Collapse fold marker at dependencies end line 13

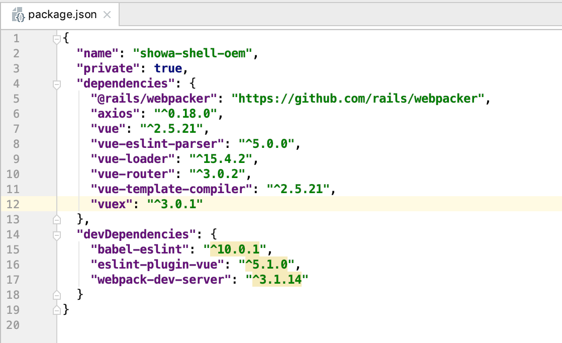57,219
